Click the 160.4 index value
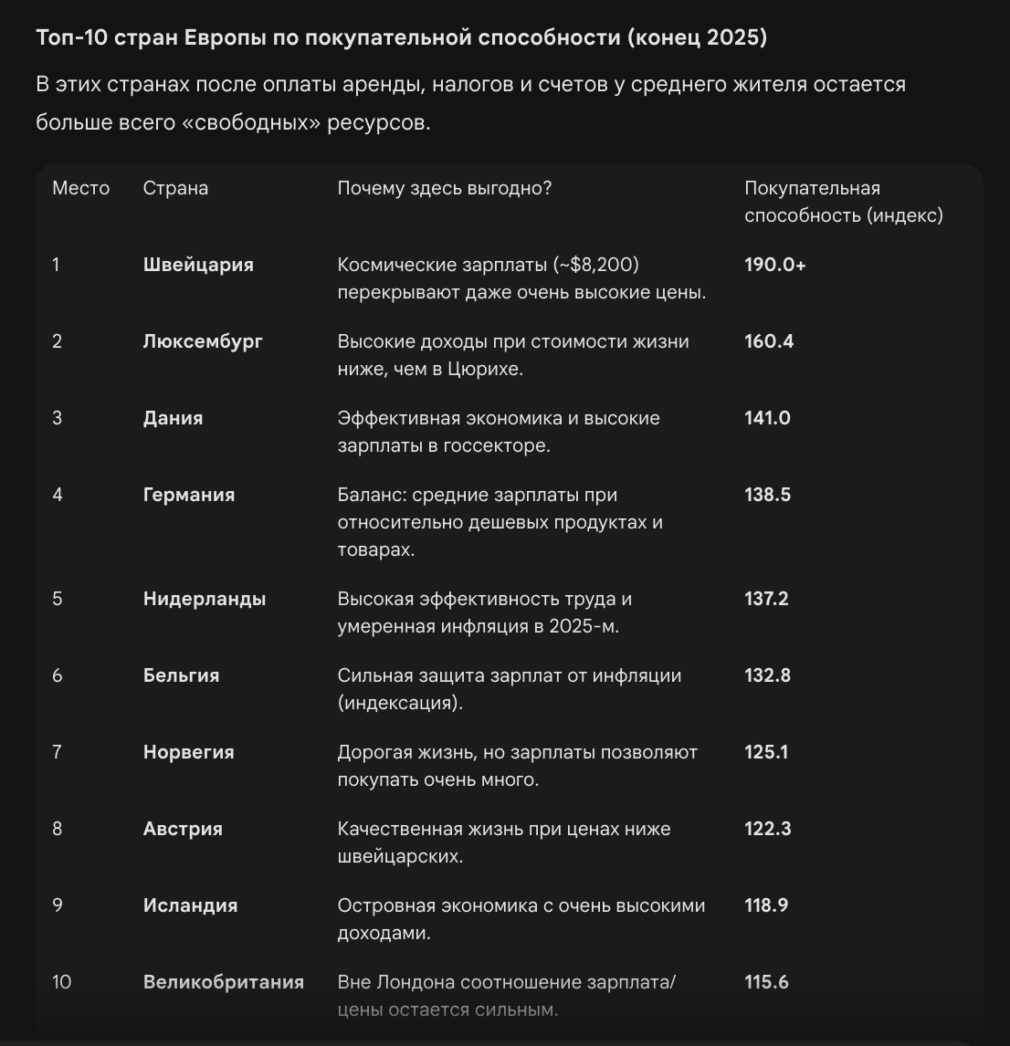The height and width of the screenshot is (1046, 1010). [769, 341]
